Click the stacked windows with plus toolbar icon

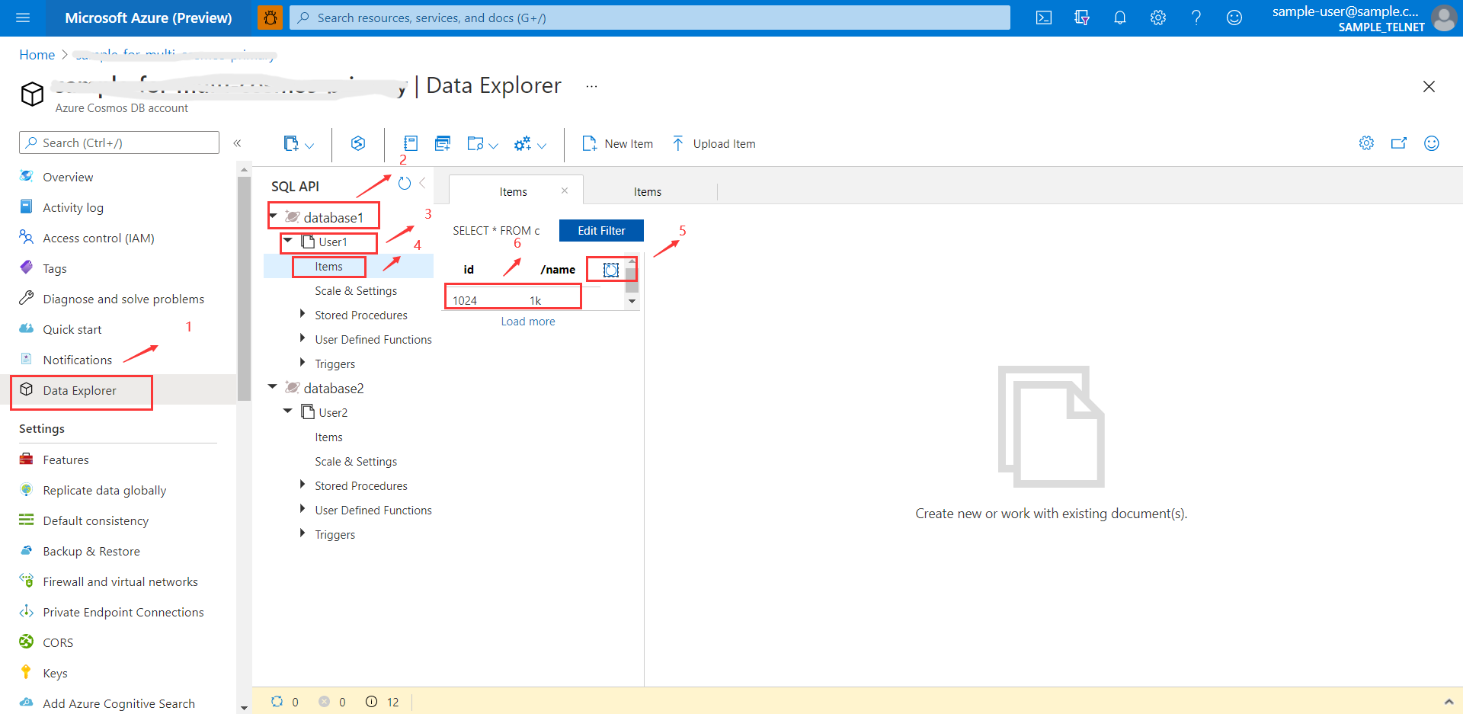[x=443, y=143]
